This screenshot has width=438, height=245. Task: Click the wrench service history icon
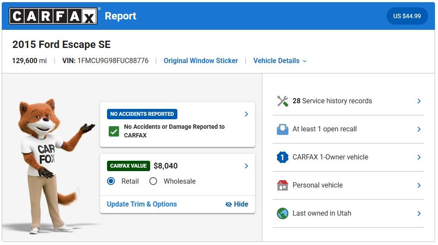[x=282, y=101]
